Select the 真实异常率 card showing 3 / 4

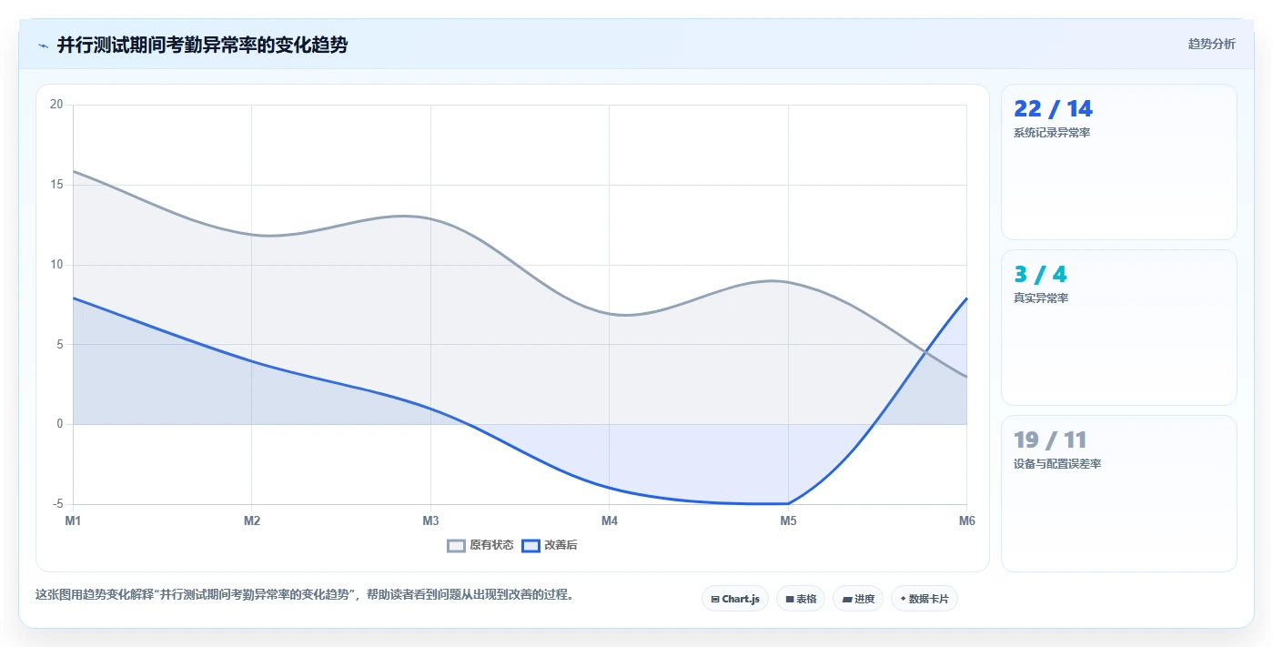tap(1118, 328)
